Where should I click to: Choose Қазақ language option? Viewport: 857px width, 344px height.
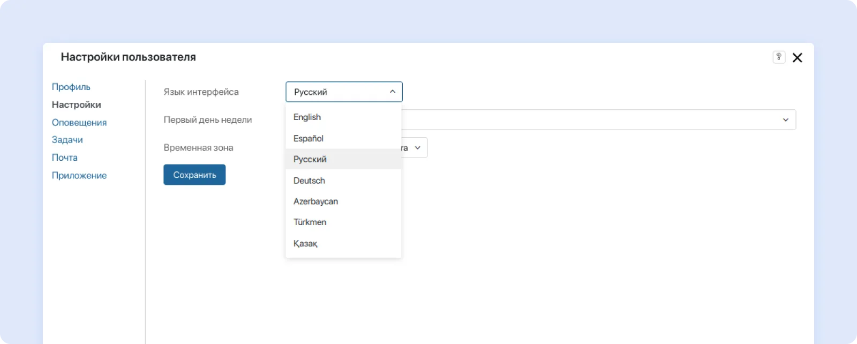pos(305,244)
